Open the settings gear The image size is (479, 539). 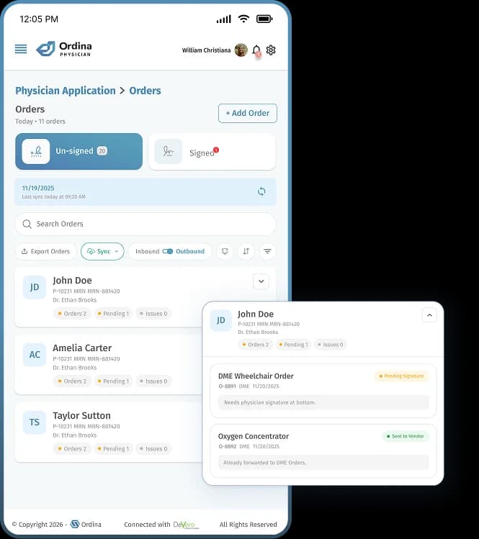[271, 50]
